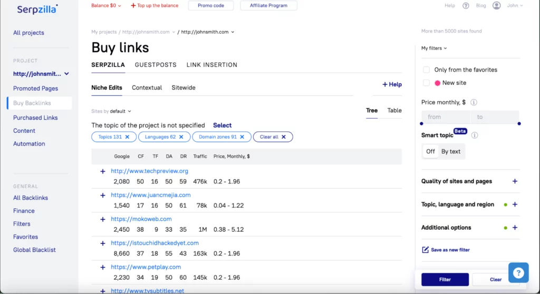Select the SERPZILLA tab

[108, 65]
